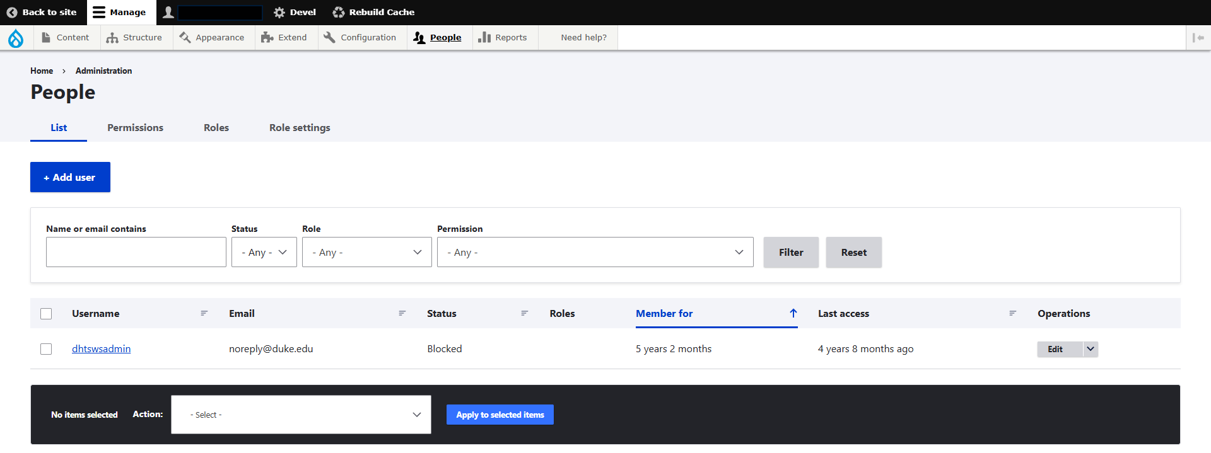Open the dhtswsadmin username link
The width and height of the screenshot is (1211, 453).
click(x=102, y=348)
